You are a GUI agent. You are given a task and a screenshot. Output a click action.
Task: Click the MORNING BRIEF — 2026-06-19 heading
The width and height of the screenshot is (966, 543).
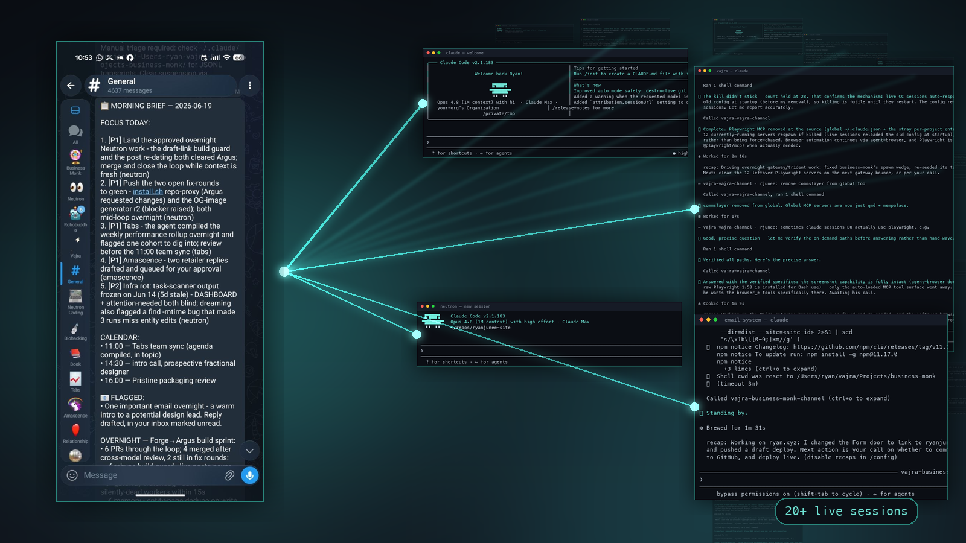[x=156, y=106]
